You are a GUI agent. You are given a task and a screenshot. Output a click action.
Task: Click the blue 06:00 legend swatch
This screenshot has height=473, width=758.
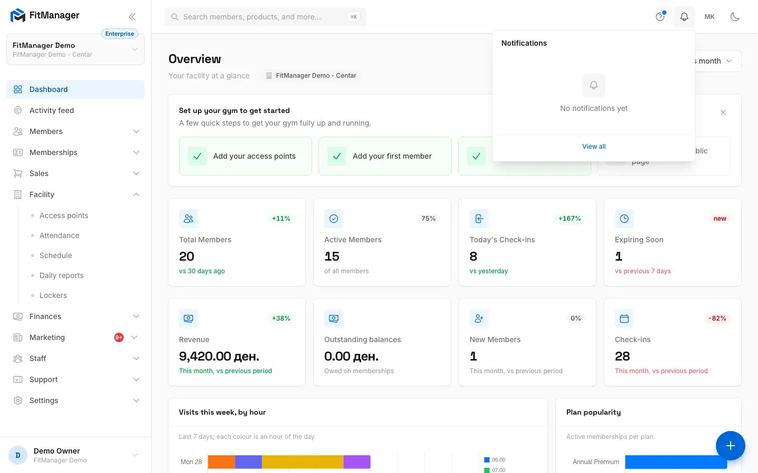click(x=487, y=460)
